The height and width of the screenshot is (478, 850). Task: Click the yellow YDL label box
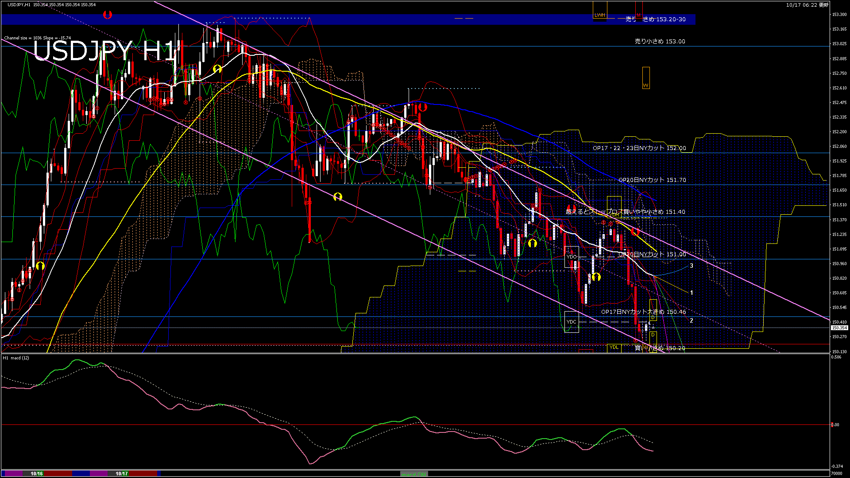coord(614,347)
